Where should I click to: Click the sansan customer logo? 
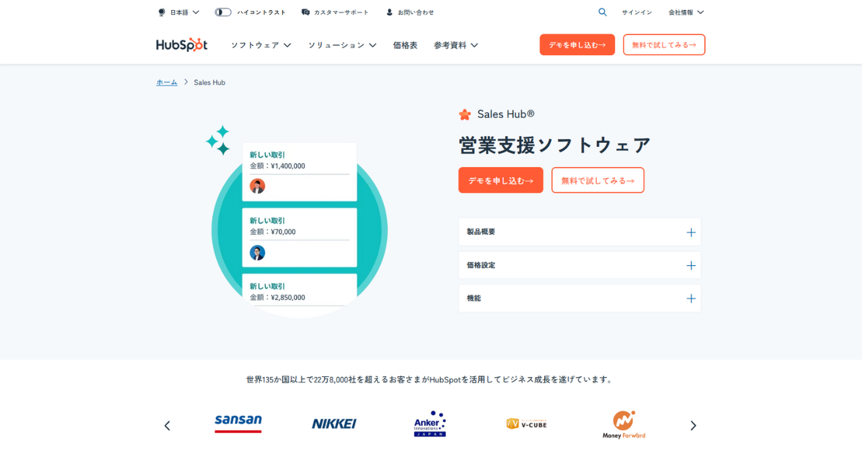238,423
